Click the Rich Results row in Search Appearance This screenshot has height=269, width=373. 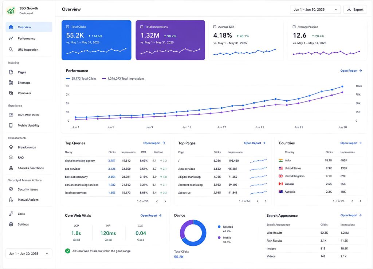tap(315, 241)
